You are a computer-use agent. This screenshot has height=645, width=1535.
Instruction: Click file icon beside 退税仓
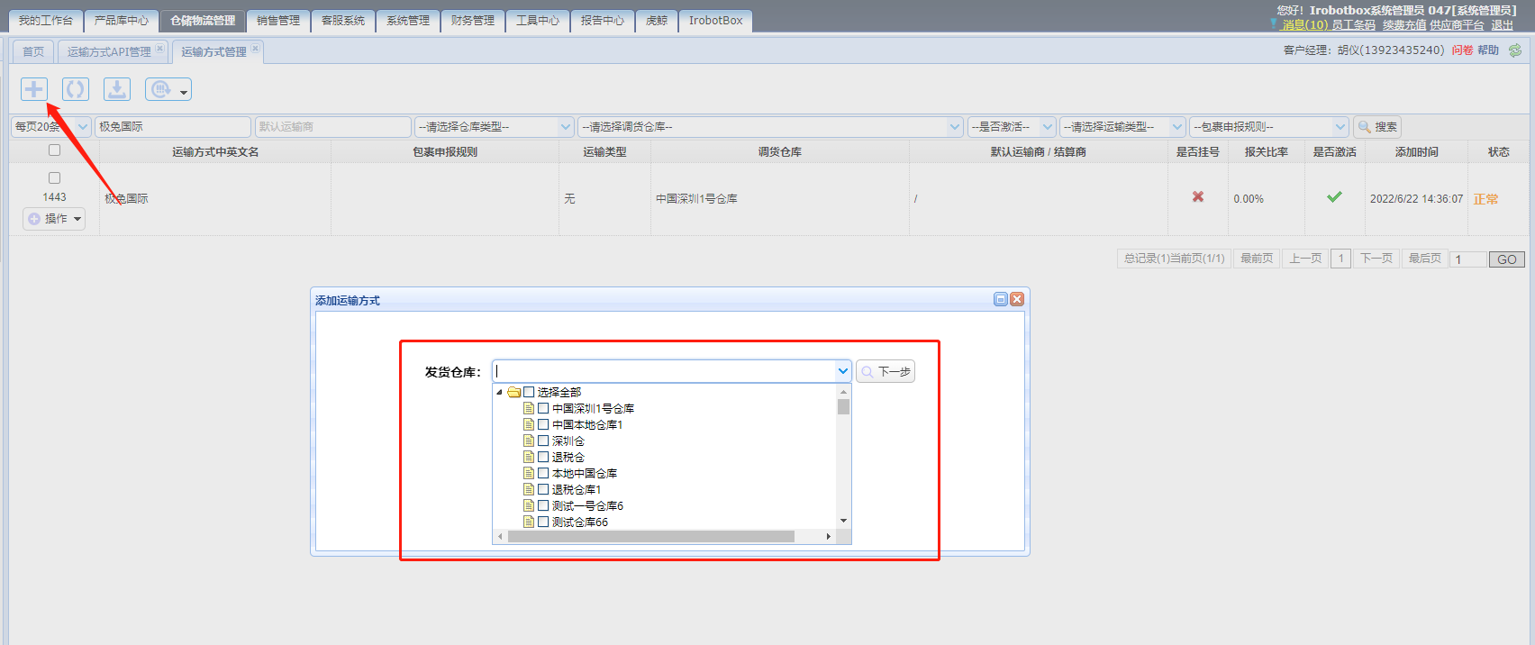point(529,457)
